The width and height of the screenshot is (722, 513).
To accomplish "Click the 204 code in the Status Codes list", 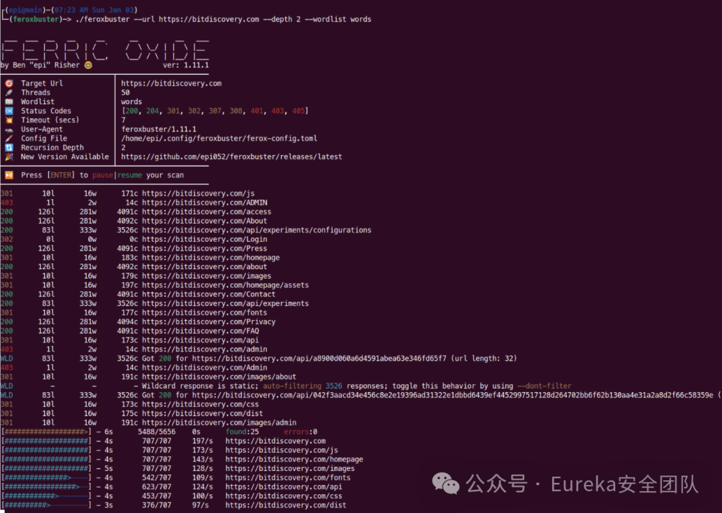I will point(152,111).
